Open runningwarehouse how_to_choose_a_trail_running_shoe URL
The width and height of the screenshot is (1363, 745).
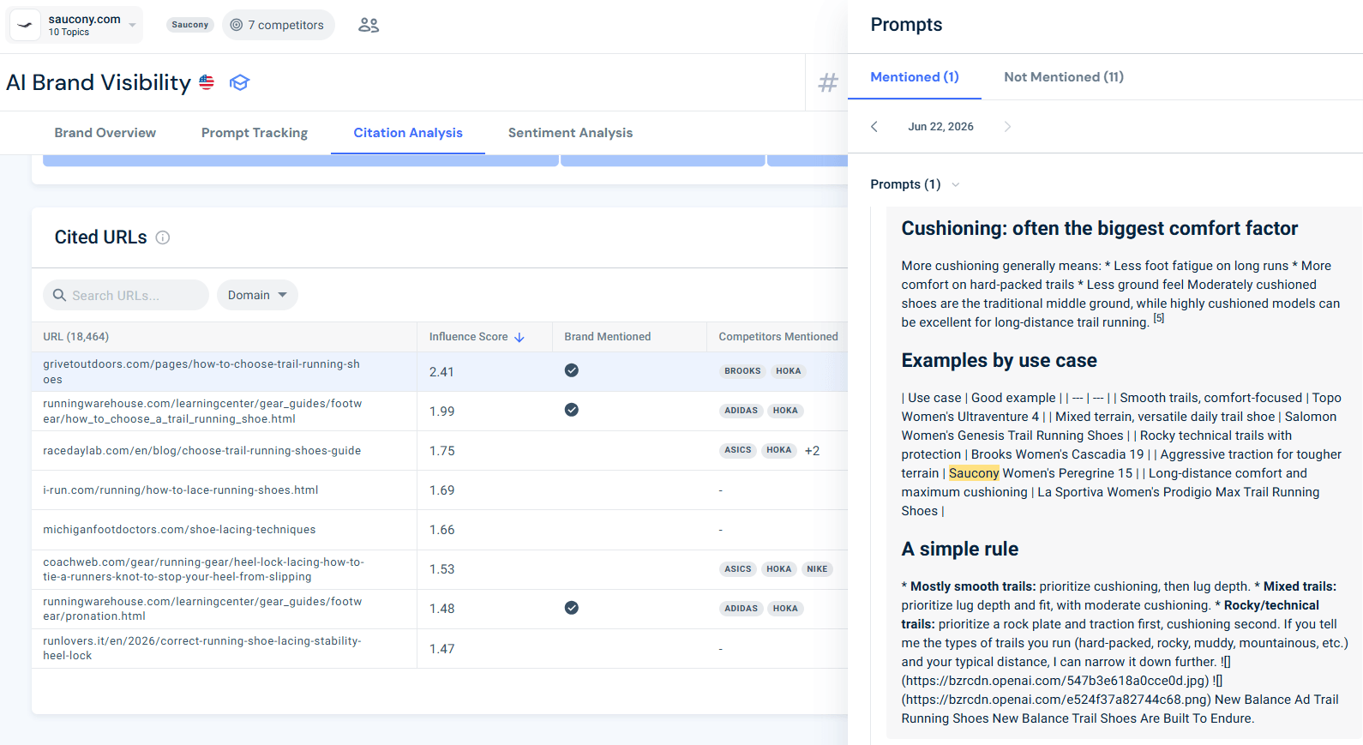point(202,412)
